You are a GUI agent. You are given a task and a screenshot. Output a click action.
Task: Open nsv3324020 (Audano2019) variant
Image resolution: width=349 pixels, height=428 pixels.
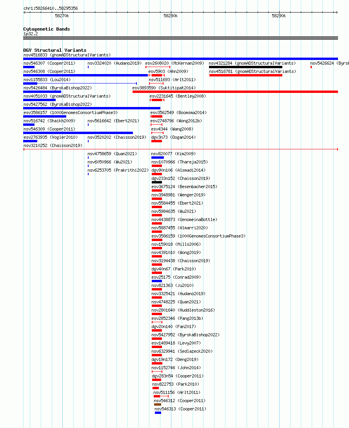[115, 63]
